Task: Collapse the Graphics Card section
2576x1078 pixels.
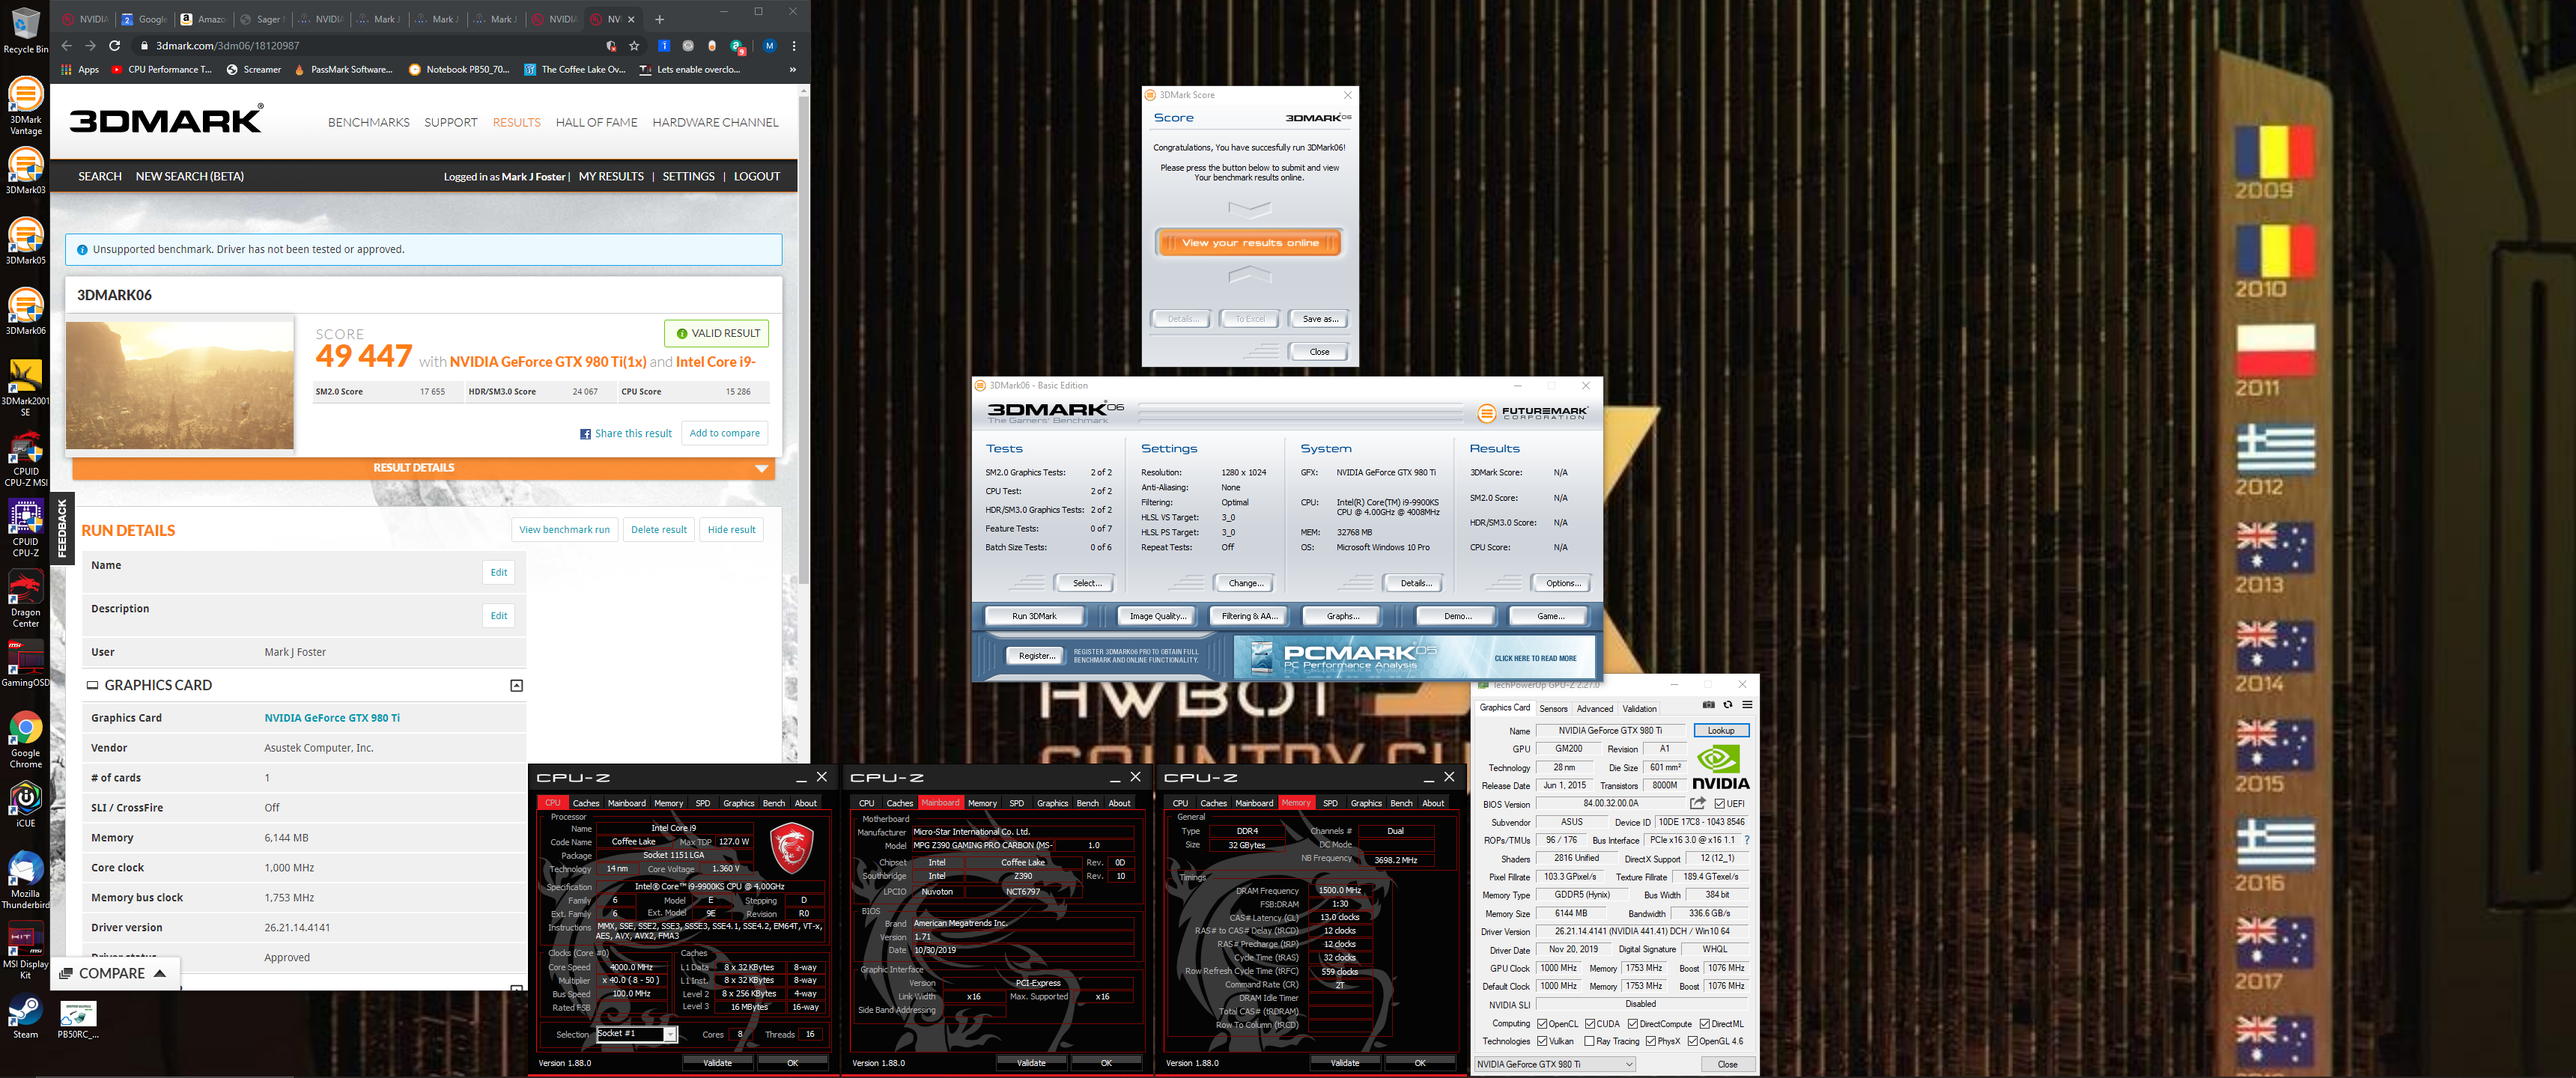Action: [517, 686]
